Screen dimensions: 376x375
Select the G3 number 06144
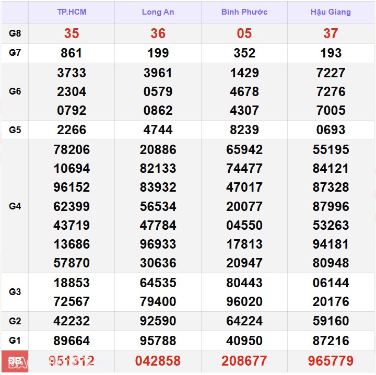pos(331,283)
